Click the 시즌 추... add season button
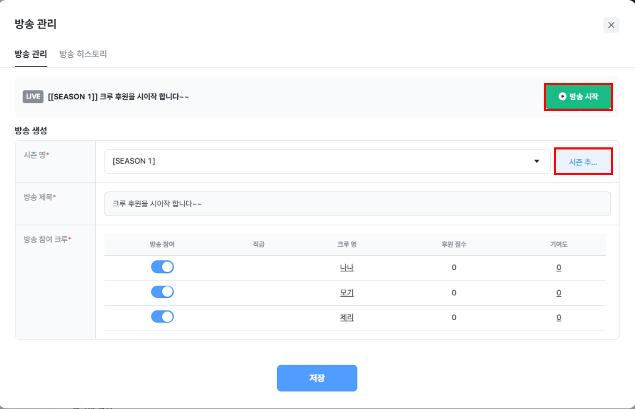 (583, 162)
